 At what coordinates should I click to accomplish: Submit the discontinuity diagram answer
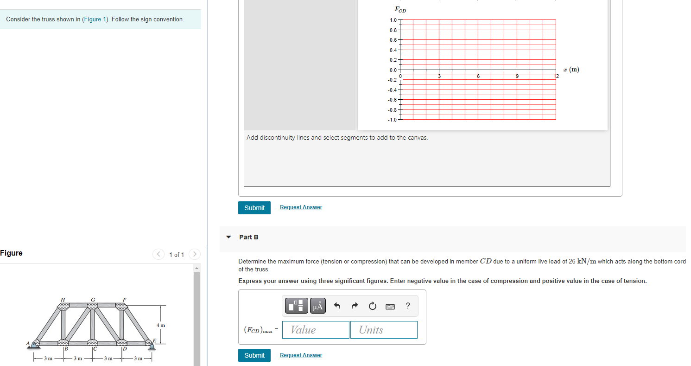coord(254,207)
